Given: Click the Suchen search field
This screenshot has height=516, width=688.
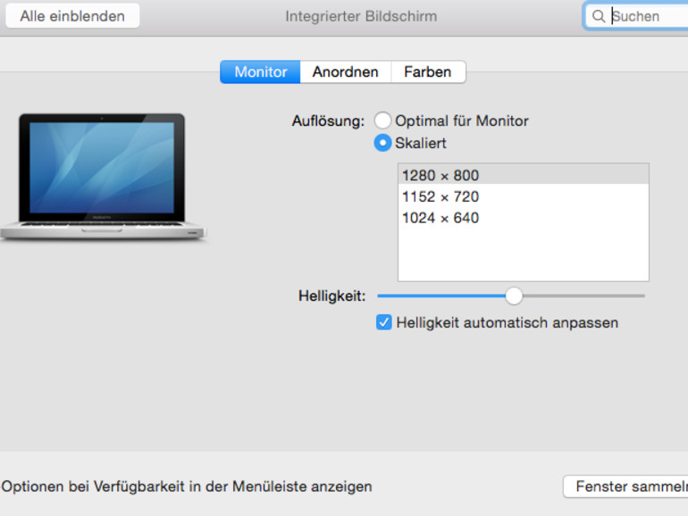Looking at the screenshot, I should click(636, 16).
